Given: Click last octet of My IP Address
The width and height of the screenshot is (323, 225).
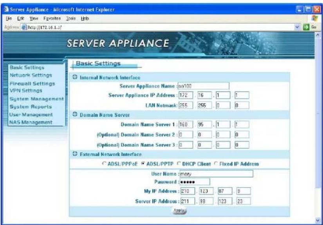Looking at the screenshot, I should click(x=244, y=191).
